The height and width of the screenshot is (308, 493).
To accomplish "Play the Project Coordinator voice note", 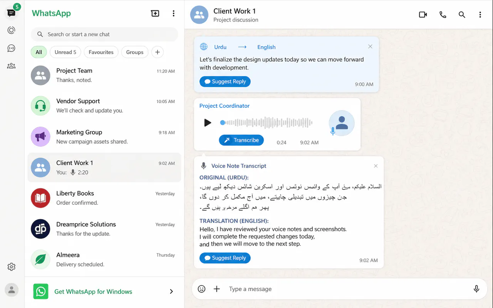I will [208, 123].
